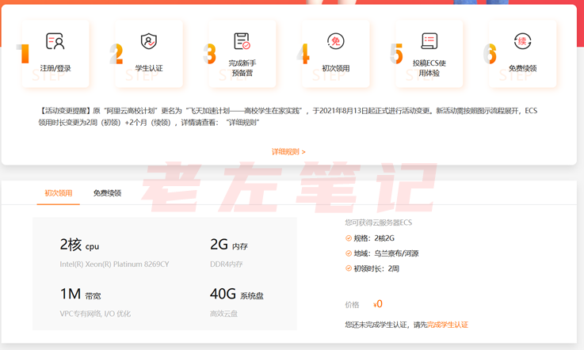Click the 活动变更提醒 notice paragraph

(x=288, y=116)
